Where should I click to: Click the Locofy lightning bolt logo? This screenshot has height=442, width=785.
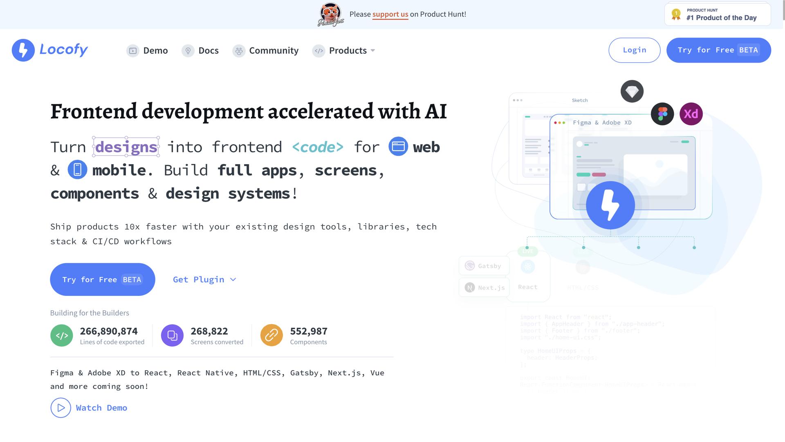click(23, 50)
